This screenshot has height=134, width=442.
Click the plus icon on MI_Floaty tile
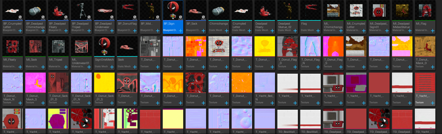tap(20, 67)
